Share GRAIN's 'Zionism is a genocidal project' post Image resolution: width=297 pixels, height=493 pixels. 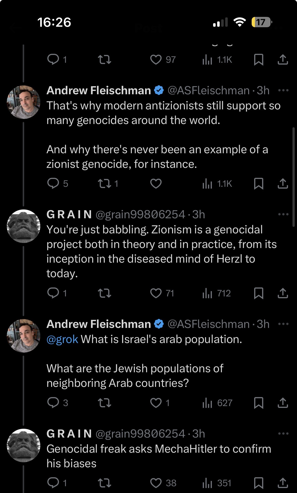(283, 293)
